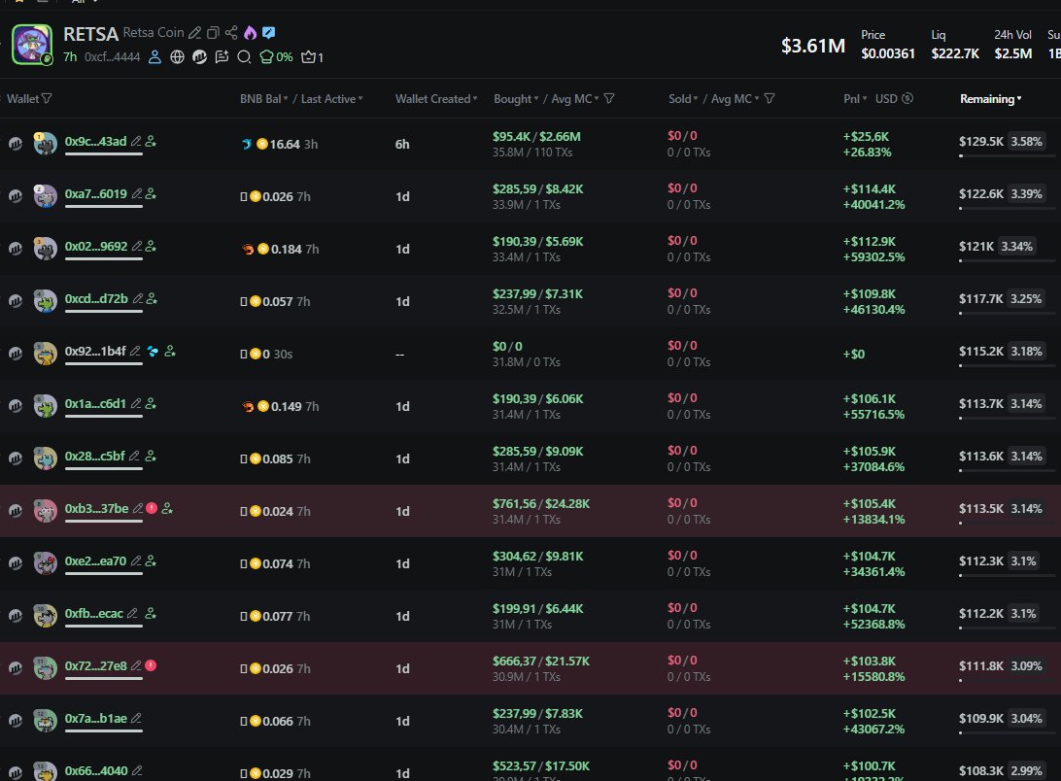This screenshot has width=1061, height=781.
Task: Open the Bought column funnel filter
Action: [x=609, y=99]
